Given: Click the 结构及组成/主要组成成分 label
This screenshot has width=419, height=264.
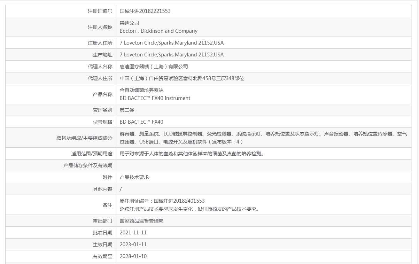Looking at the screenshot, I should coord(85,138).
